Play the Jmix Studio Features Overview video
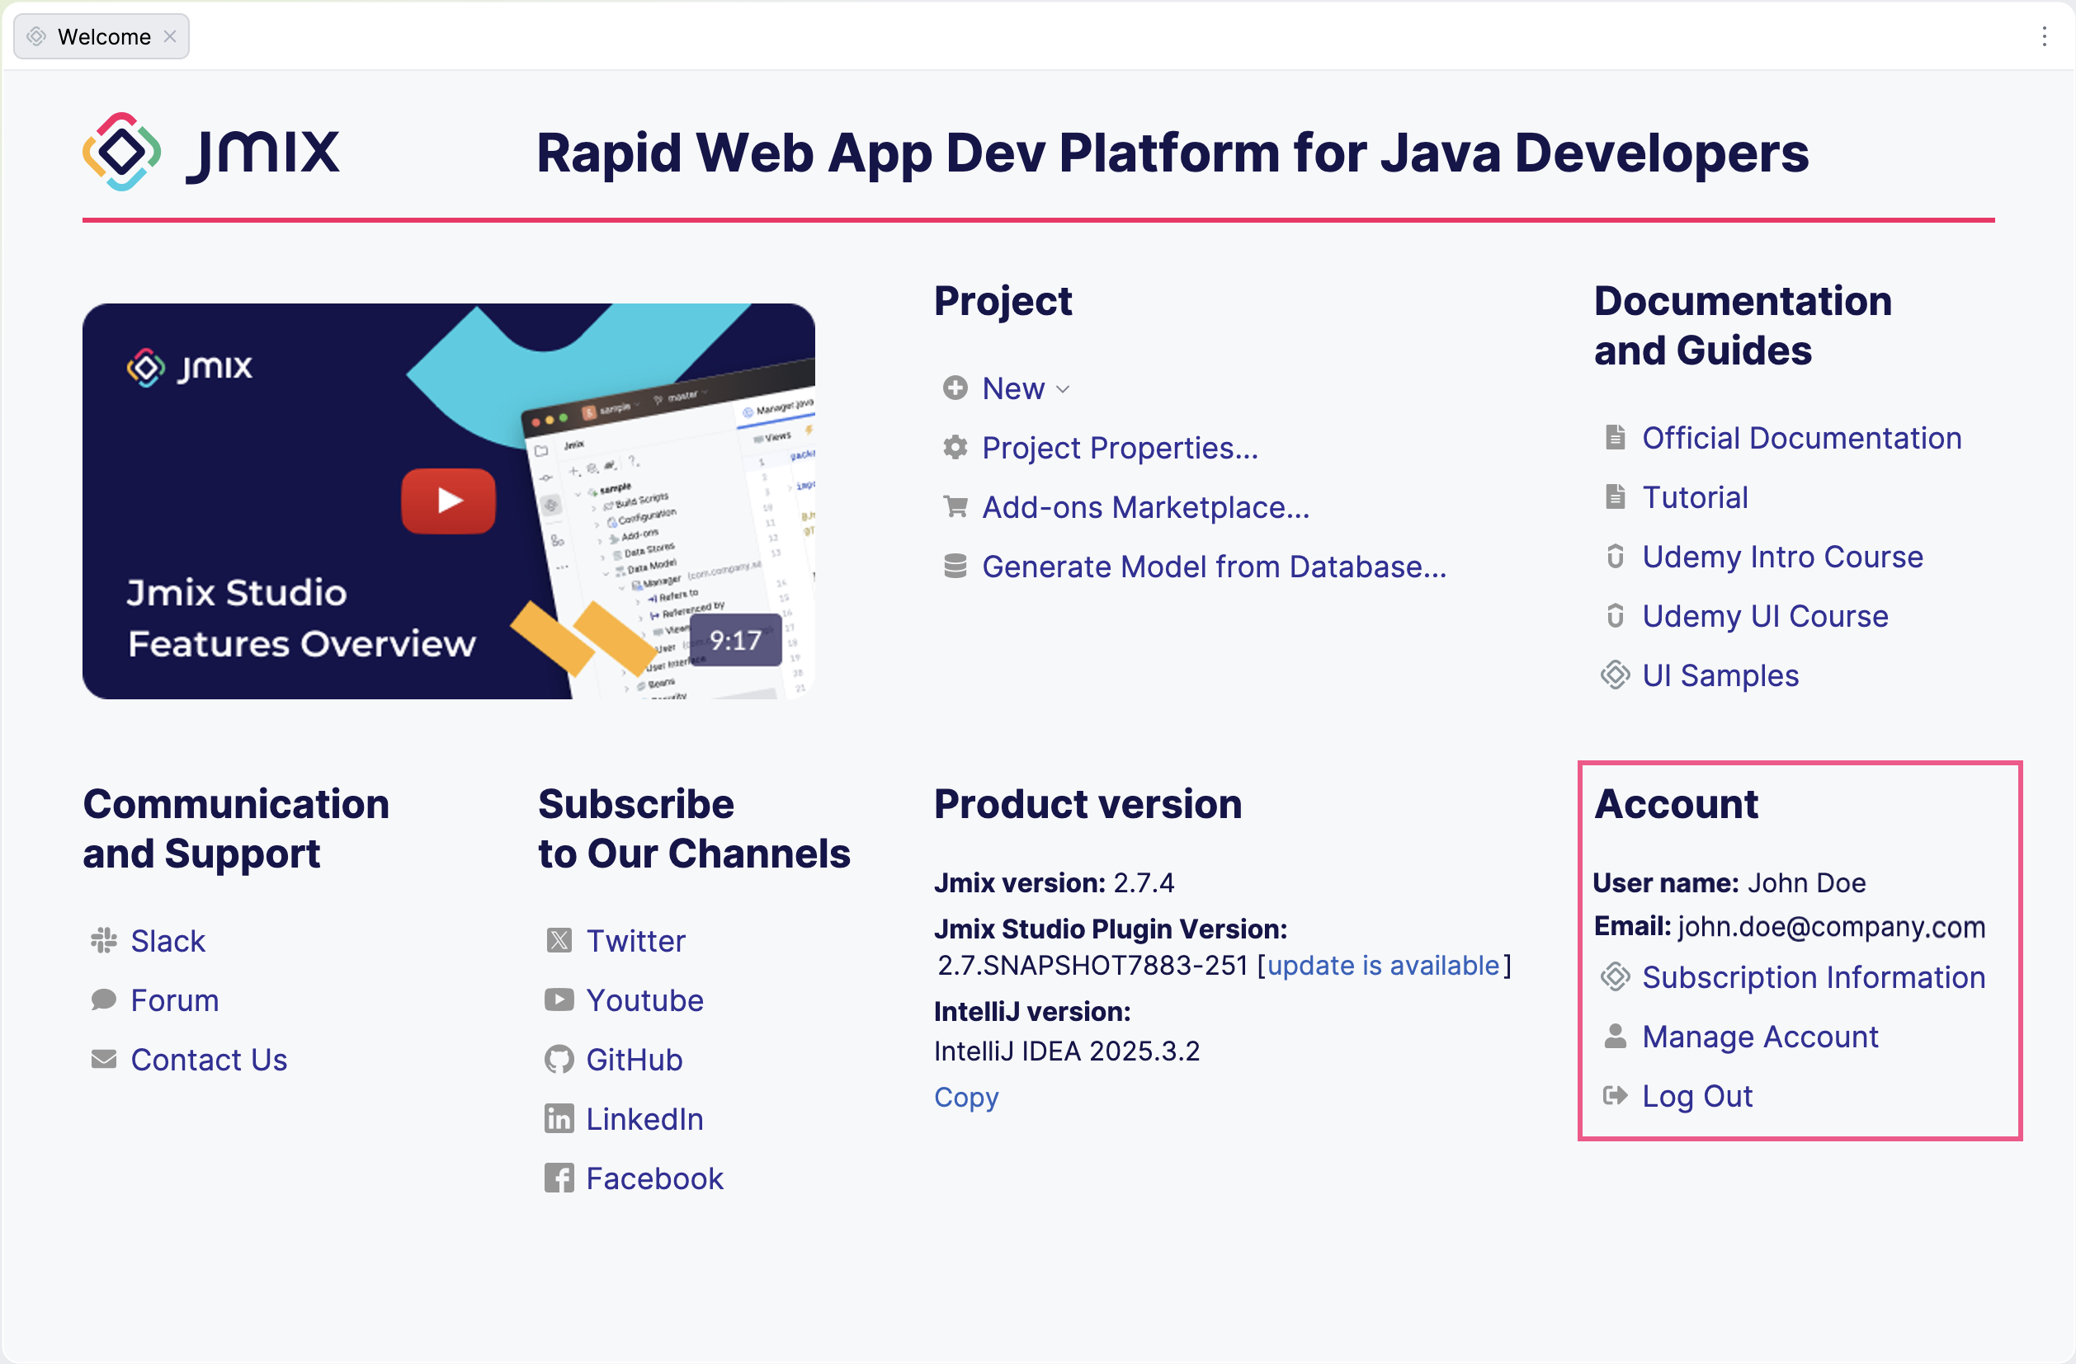Screen dimensions: 2076x1364 click(x=448, y=501)
